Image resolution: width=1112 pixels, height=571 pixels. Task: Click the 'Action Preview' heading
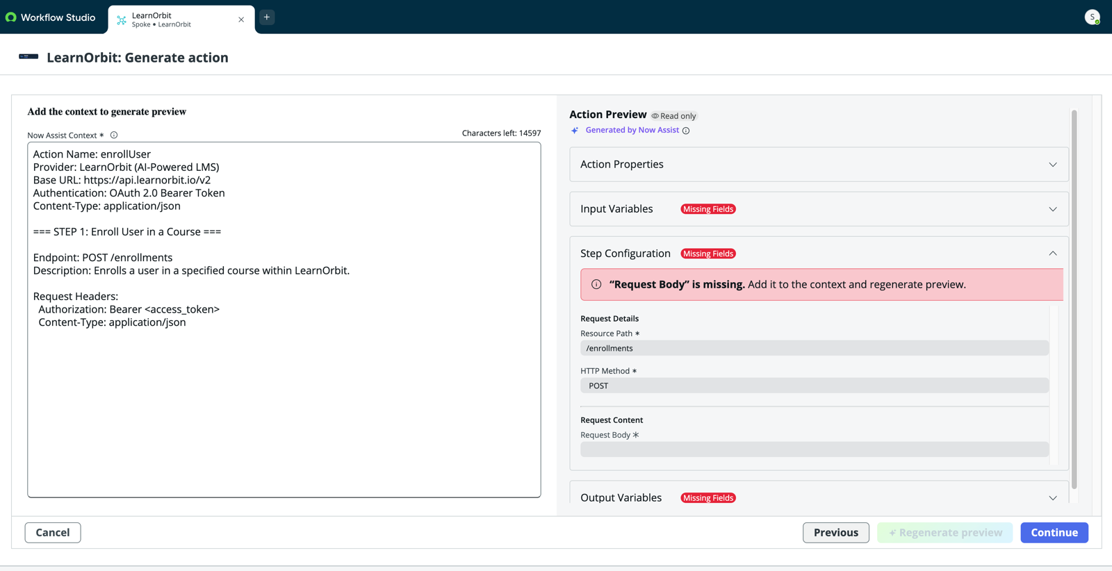tap(607, 115)
